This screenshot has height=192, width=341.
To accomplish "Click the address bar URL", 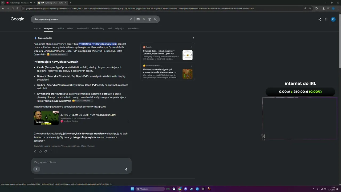I will 140,8.
